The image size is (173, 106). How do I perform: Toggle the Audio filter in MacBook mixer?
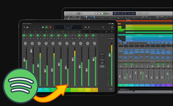(x=149, y=43)
